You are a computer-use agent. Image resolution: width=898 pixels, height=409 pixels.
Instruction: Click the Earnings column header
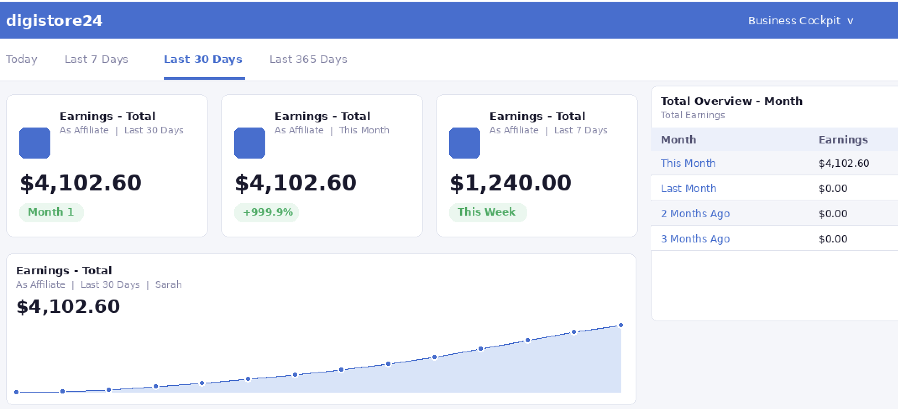point(843,140)
